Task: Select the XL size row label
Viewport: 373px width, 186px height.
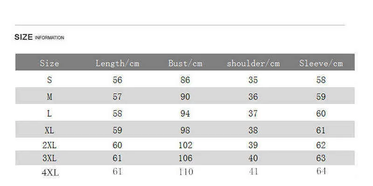Action: (49, 131)
